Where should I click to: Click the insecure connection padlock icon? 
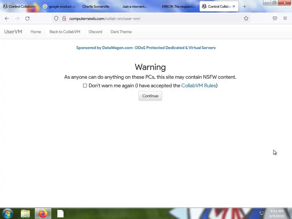[x=64, y=19]
